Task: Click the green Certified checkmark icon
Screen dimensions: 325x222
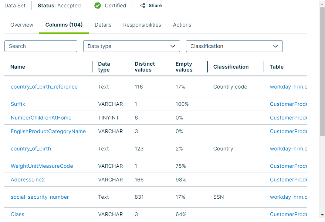Action: [x=98, y=6]
